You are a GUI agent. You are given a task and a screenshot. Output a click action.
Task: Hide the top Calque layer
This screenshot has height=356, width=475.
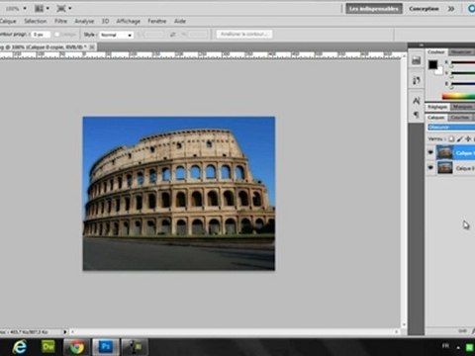[430, 152]
